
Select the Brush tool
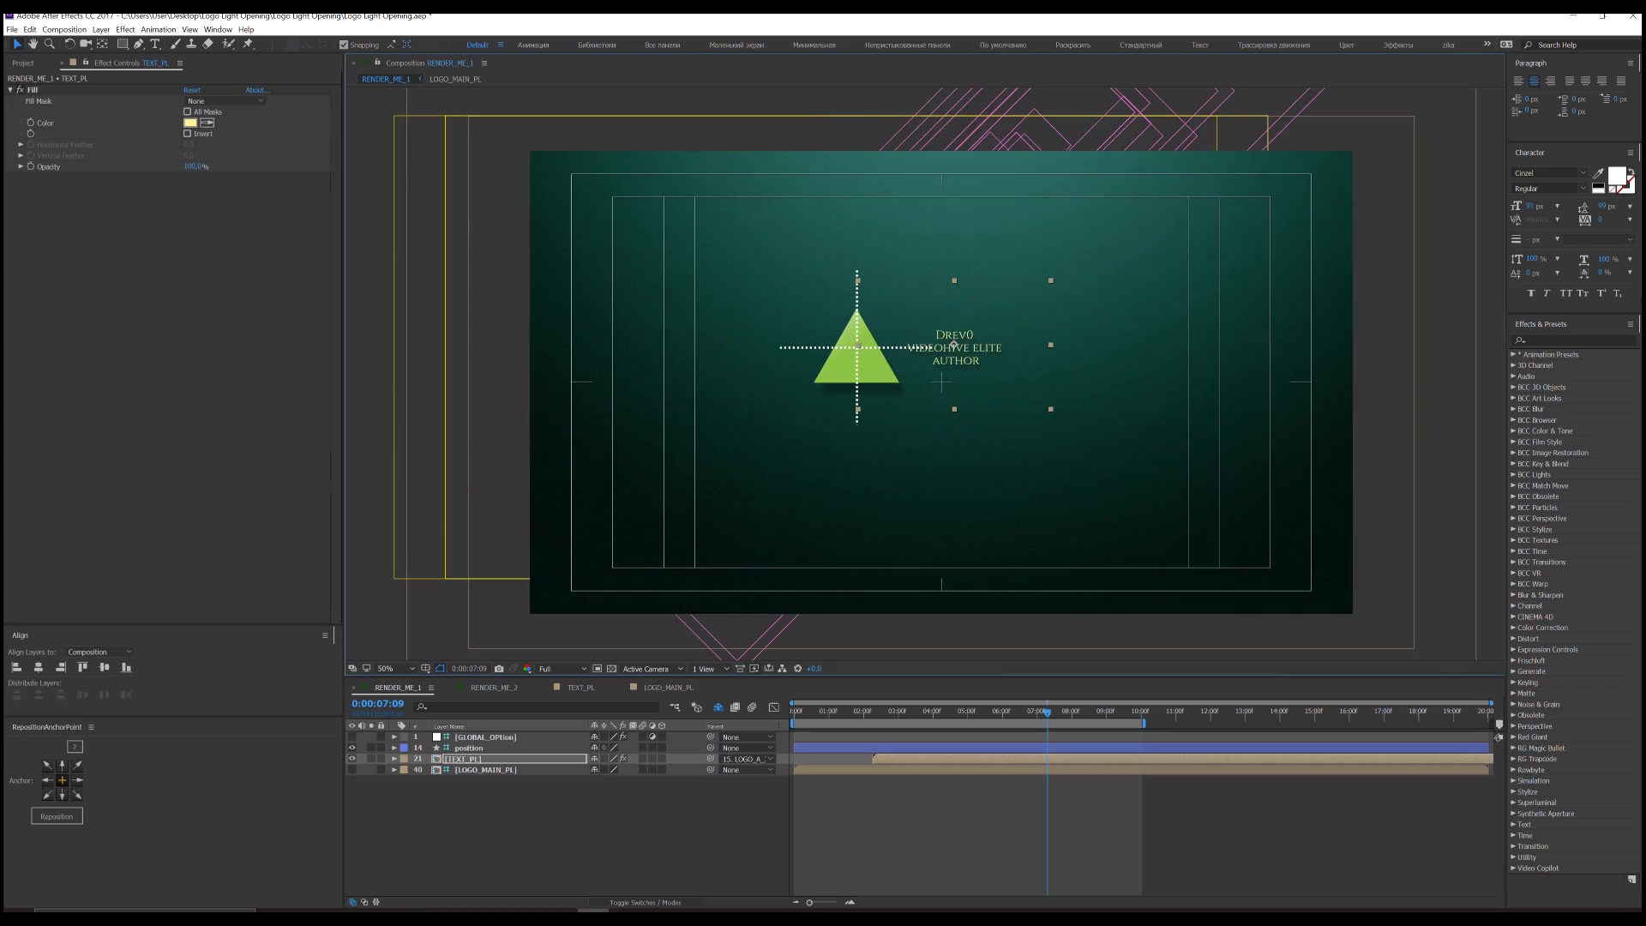coord(176,44)
